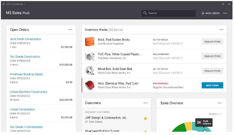Open John Smith Construction order
This screenshot has width=234, height=135.
point(25,39)
